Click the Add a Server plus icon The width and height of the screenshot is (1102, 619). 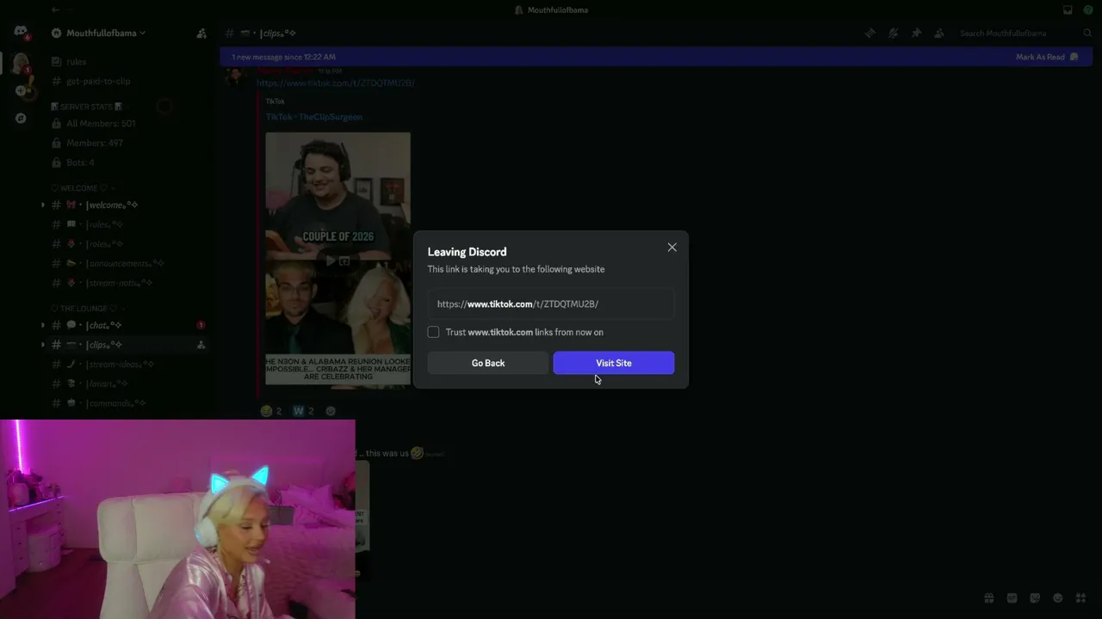tap(21, 90)
